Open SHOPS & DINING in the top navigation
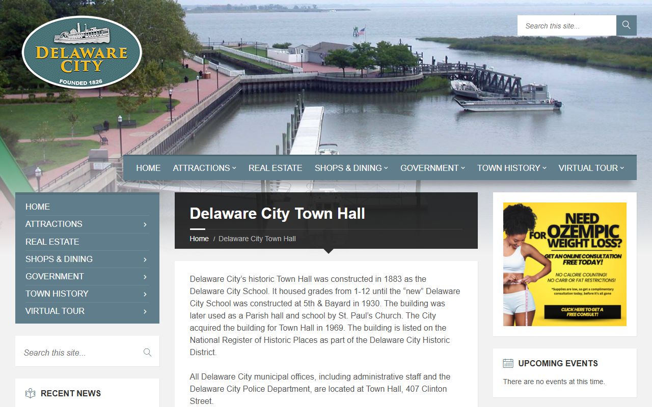 coord(348,168)
